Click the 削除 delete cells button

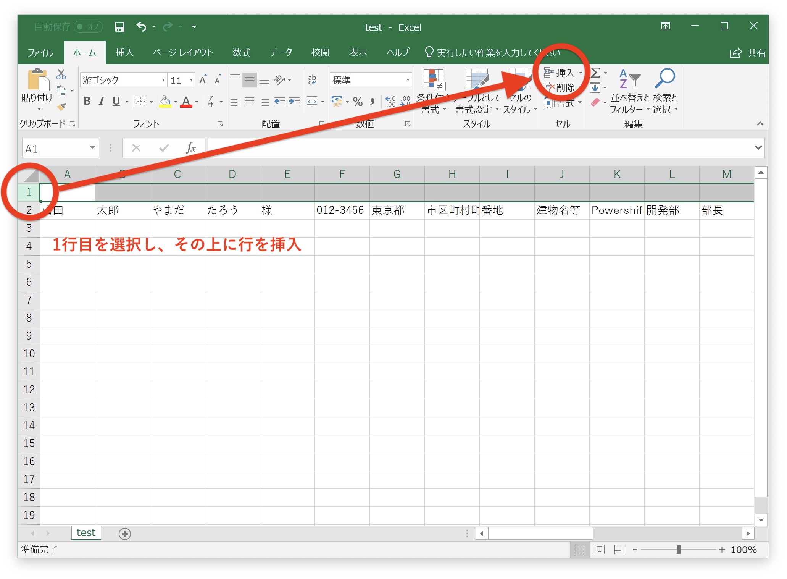(564, 88)
